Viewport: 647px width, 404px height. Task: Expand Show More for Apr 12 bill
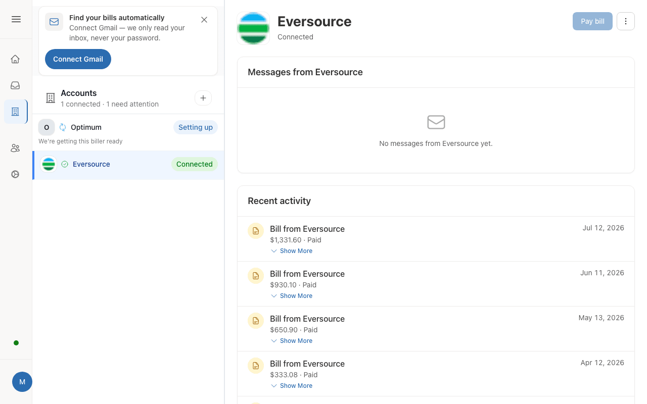pyautogui.click(x=292, y=386)
